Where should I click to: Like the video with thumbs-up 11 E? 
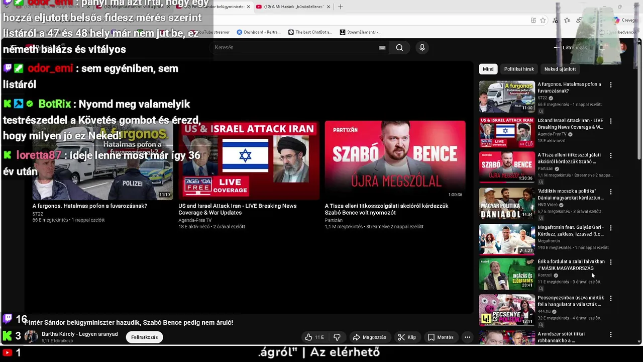click(x=314, y=337)
